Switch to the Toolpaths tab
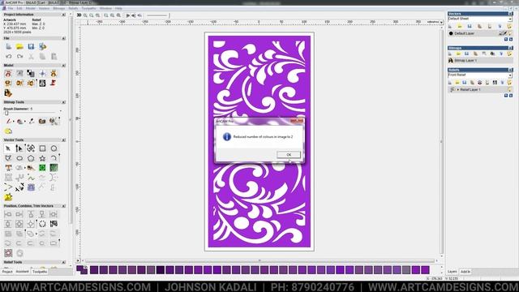This screenshot has width=519, height=292. 40,272
